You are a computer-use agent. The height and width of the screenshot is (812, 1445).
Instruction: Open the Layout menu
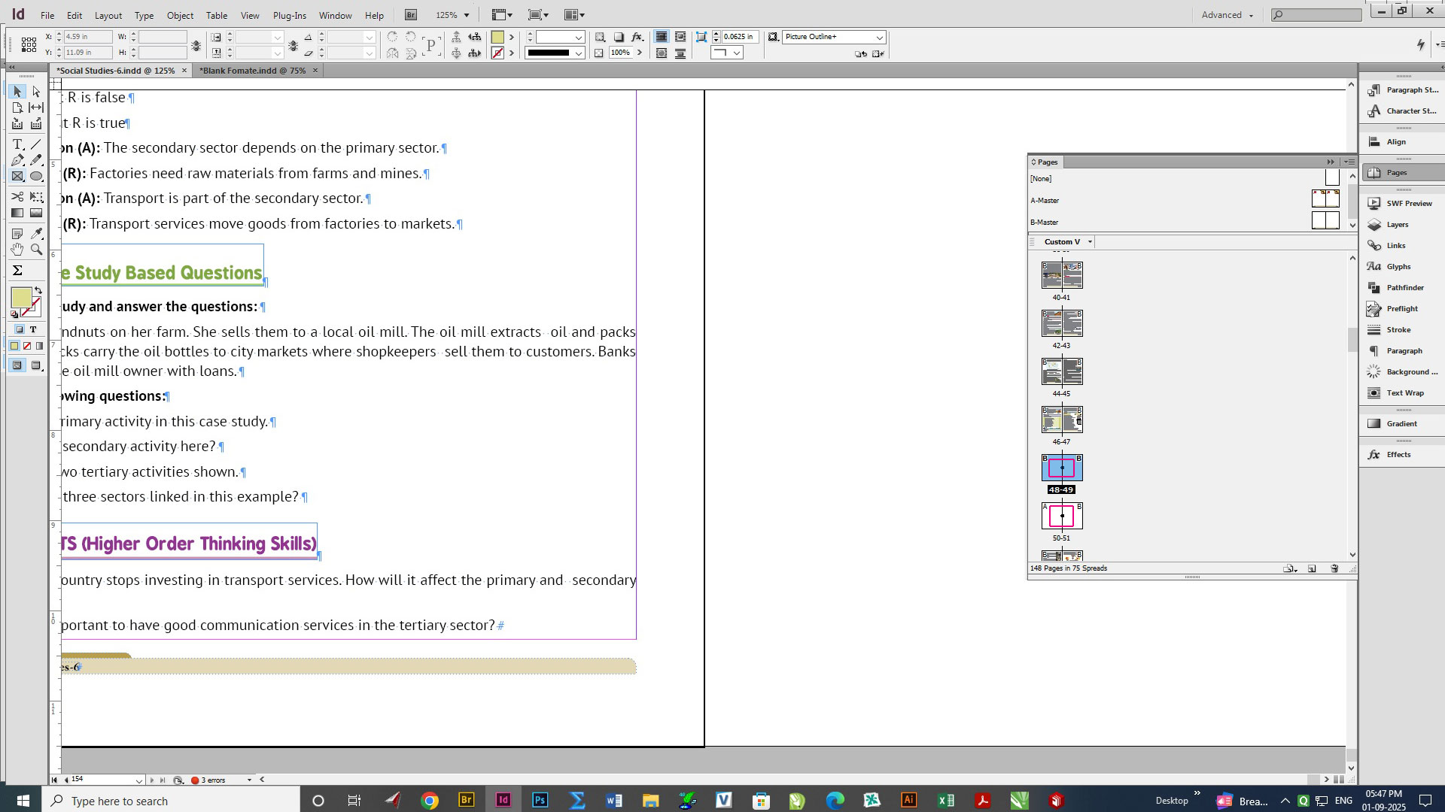(108, 15)
